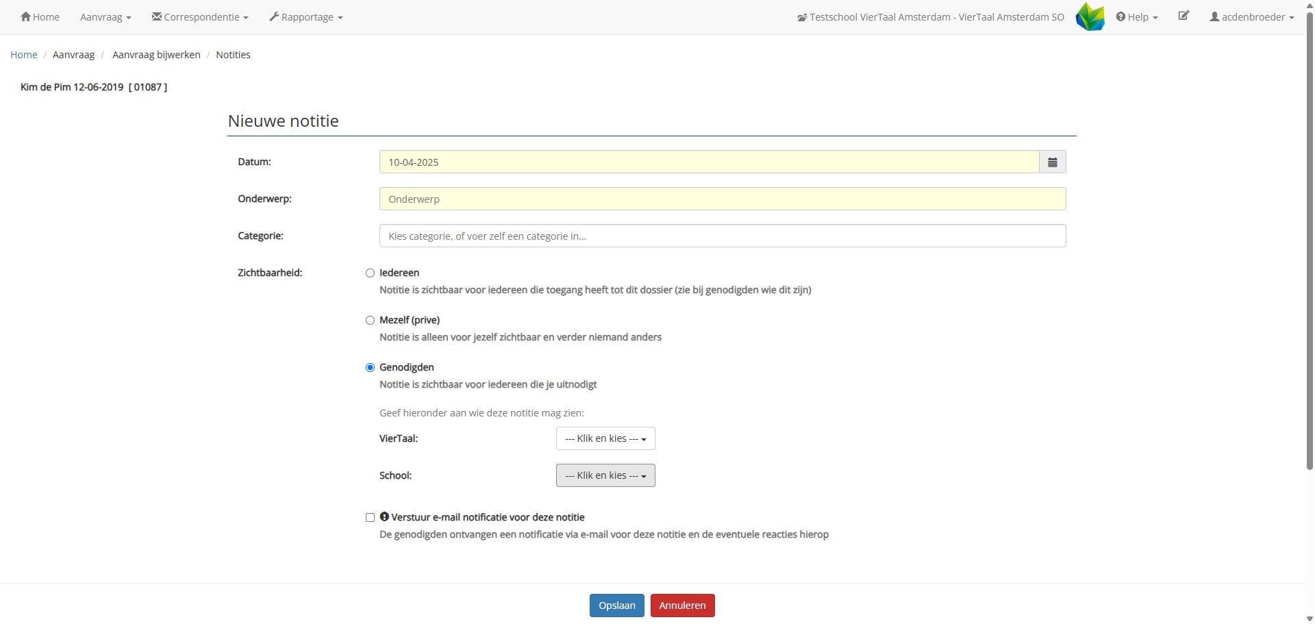The width and height of the screenshot is (1315, 624).
Task: Enable Verstuur e-mail notificatie checkbox
Action: click(370, 518)
